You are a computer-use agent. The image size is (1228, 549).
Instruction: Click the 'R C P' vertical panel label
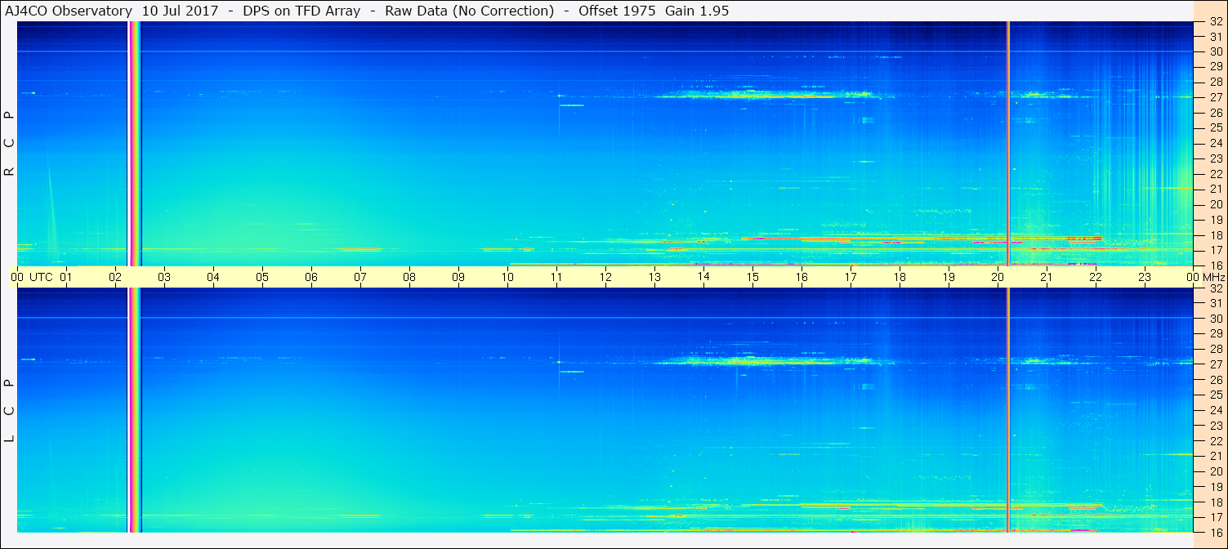[x=10, y=143]
